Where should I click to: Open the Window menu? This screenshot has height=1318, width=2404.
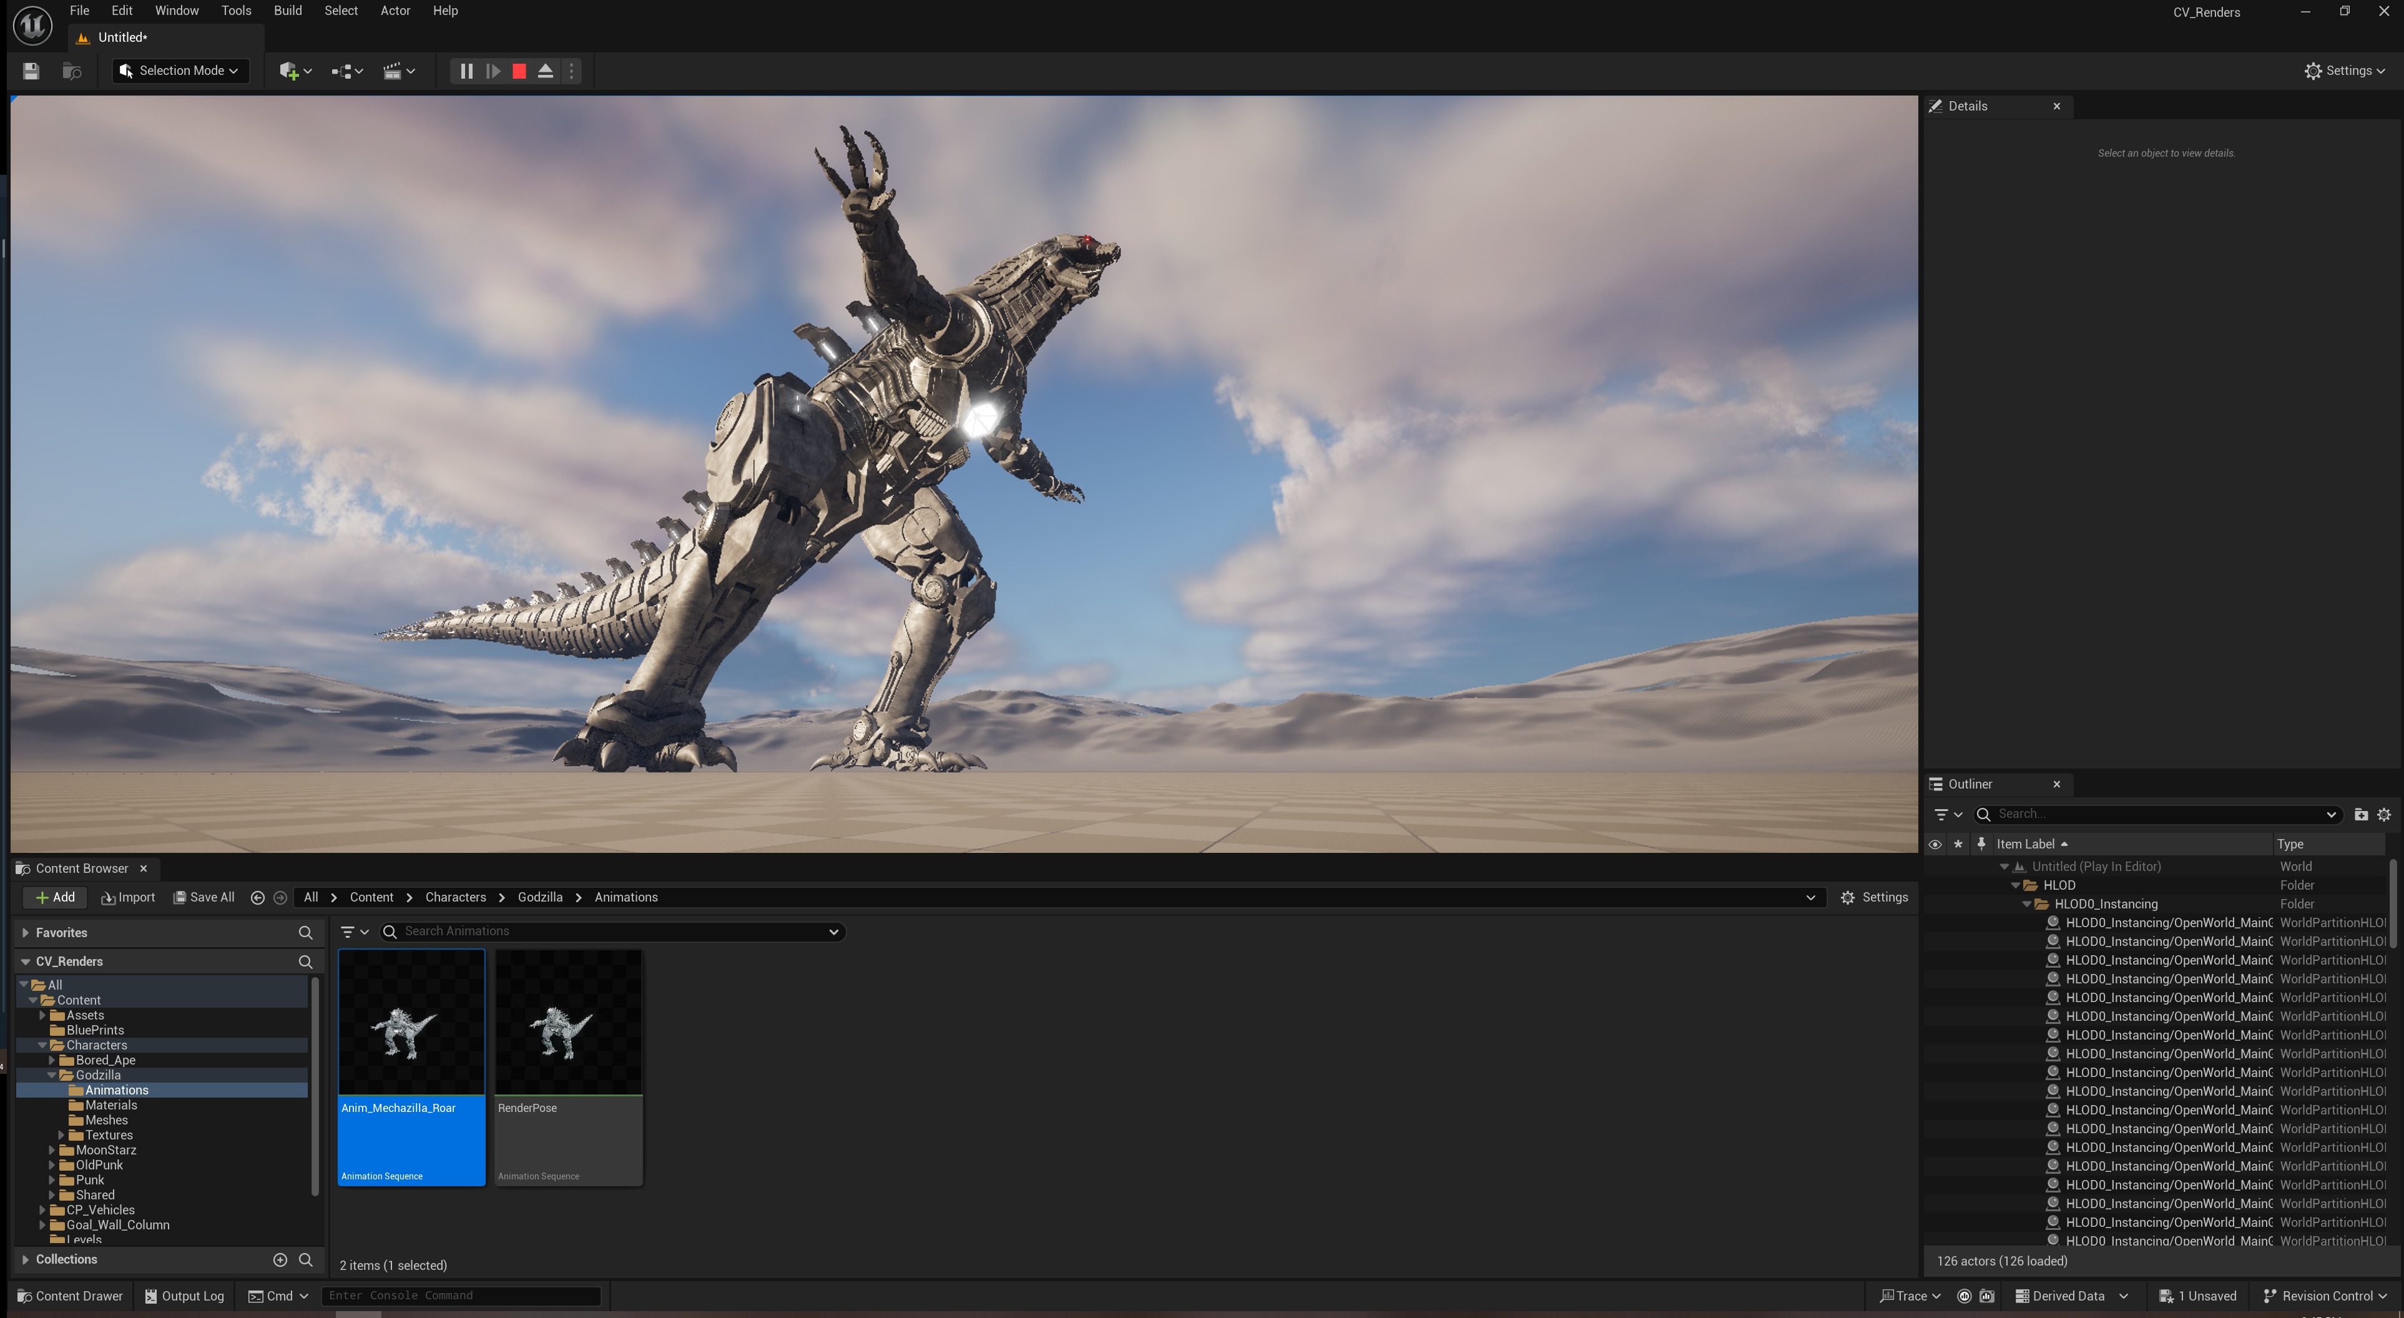click(177, 10)
